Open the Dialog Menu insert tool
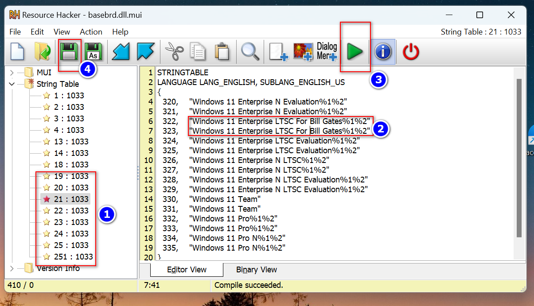The image size is (534, 306). coord(327,52)
